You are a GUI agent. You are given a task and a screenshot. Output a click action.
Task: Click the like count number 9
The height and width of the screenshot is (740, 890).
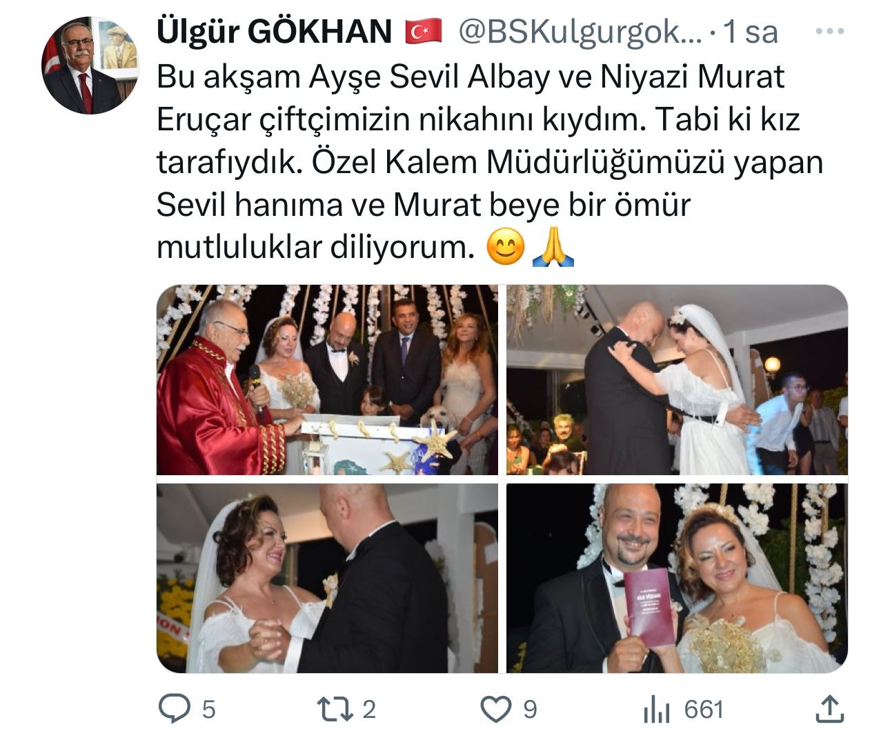pyautogui.click(x=530, y=710)
